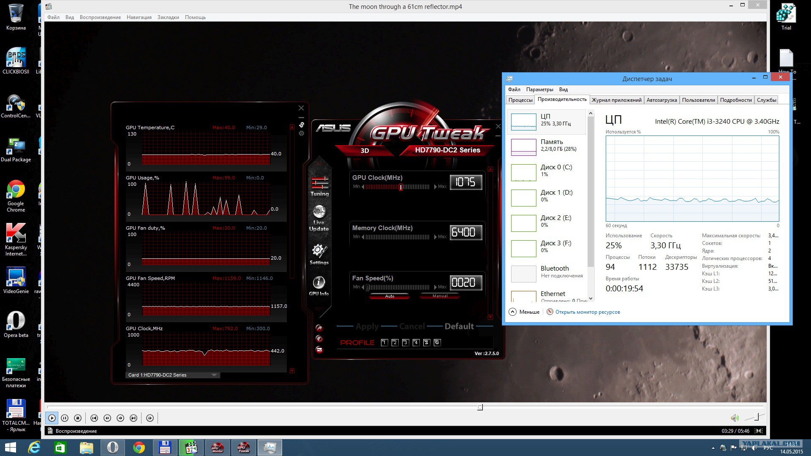The width and height of the screenshot is (811, 456).
Task: Skip to next track in media player
Action: coord(133,418)
